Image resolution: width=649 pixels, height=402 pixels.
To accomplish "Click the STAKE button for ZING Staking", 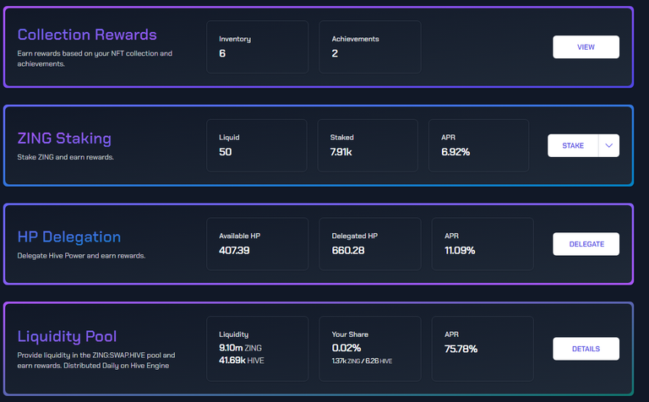I will [573, 145].
